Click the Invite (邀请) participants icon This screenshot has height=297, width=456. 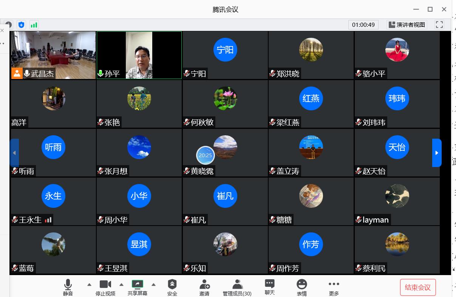coord(204,287)
